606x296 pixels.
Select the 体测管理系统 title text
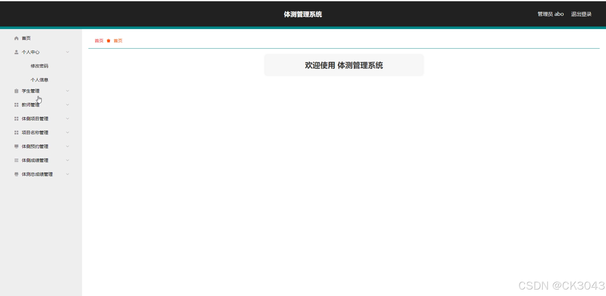pos(303,14)
